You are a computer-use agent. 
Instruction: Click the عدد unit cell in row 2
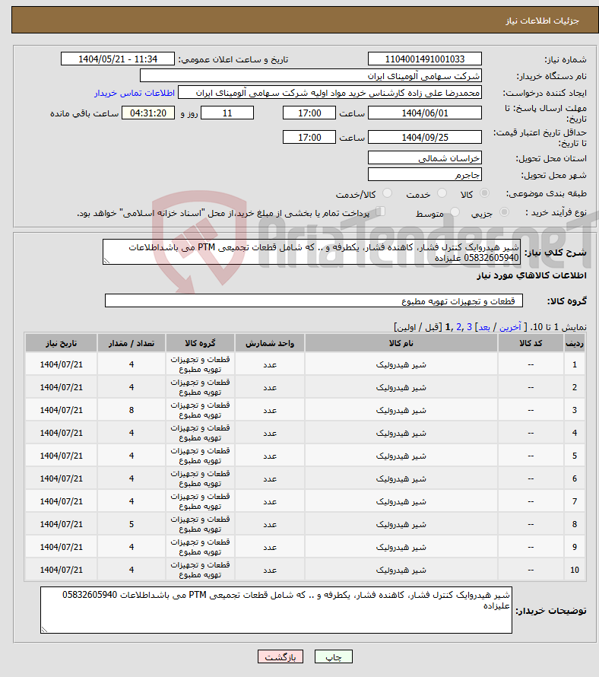[270, 387]
